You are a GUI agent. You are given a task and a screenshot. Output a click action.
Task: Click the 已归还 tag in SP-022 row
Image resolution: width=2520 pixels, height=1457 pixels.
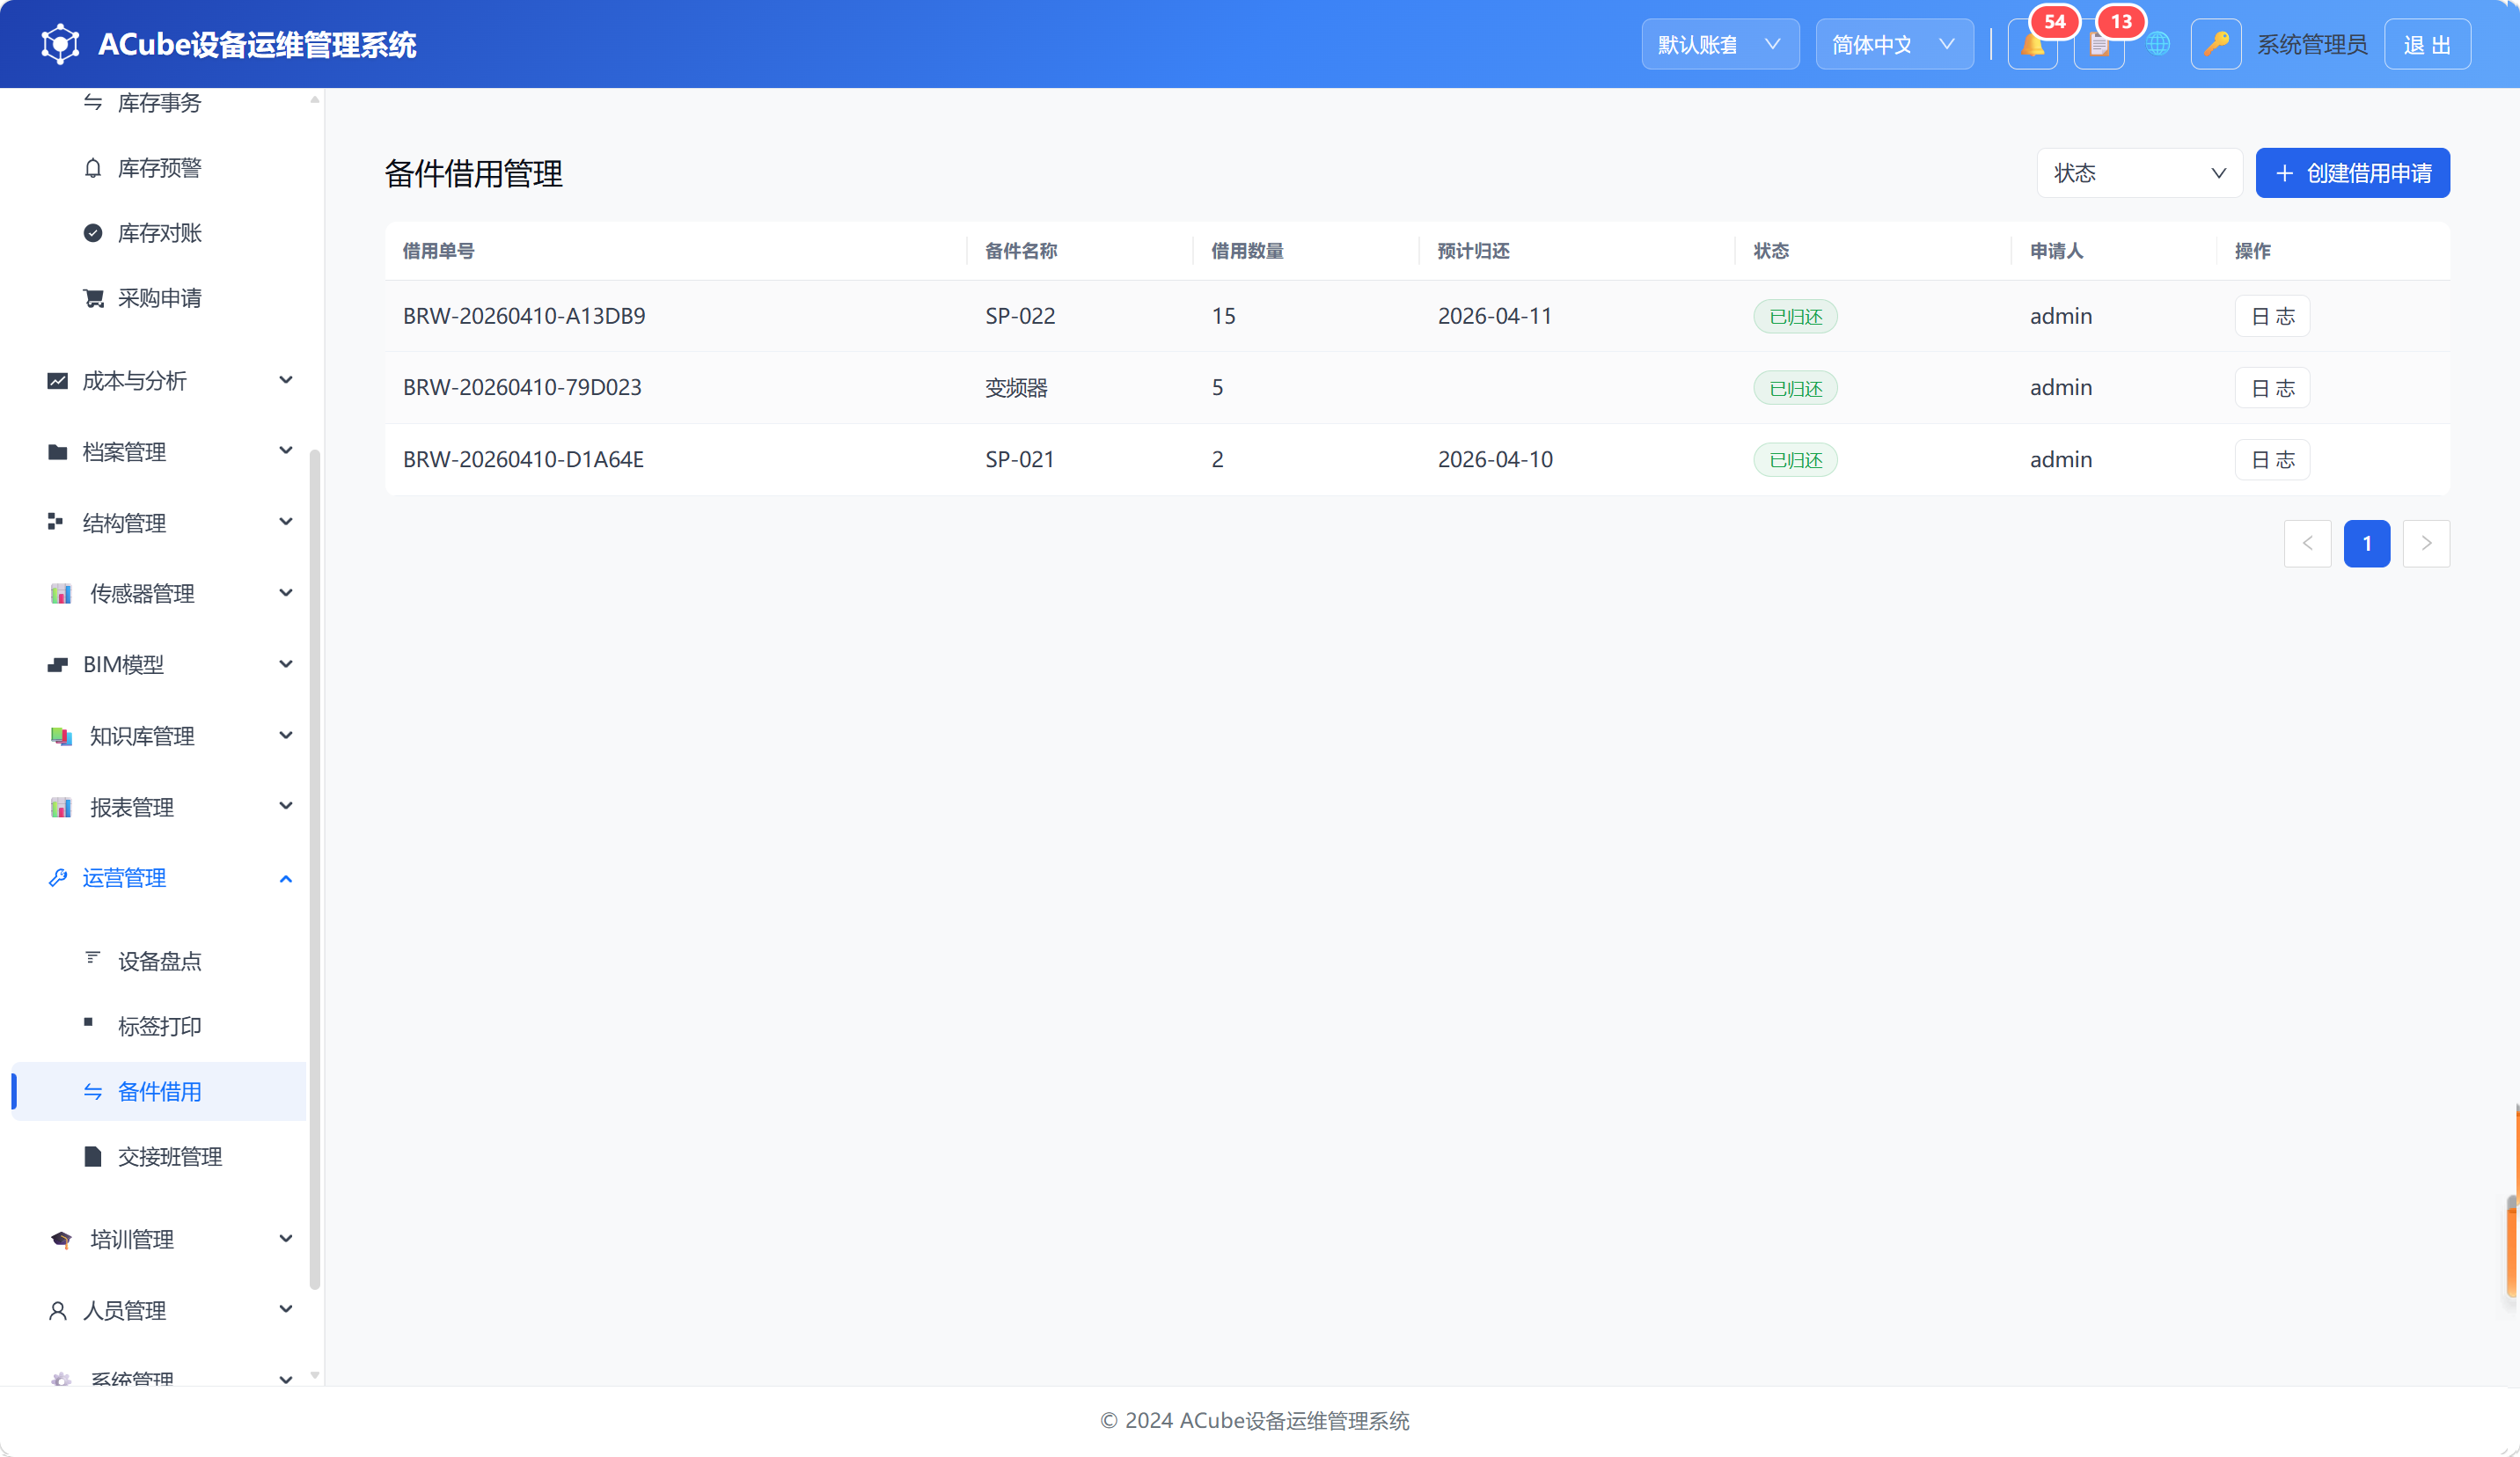click(1795, 316)
